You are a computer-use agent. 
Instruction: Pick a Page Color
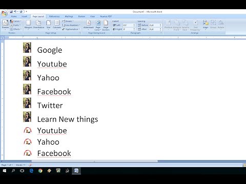coord(98,25)
